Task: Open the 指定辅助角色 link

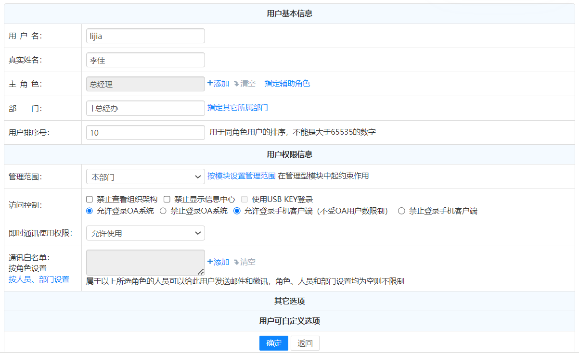Action: click(287, 83)
